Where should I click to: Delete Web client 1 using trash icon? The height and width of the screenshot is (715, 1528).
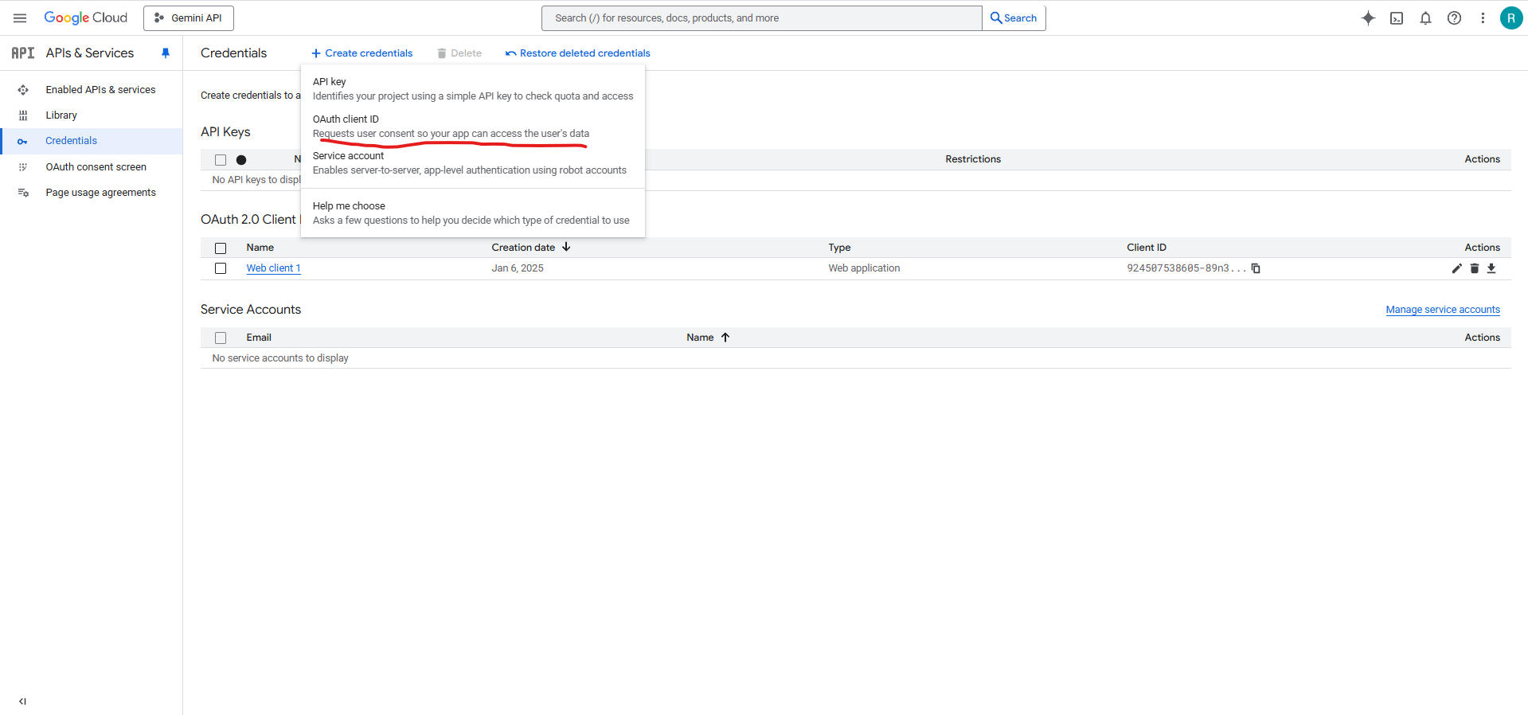tap(1474, 268)
